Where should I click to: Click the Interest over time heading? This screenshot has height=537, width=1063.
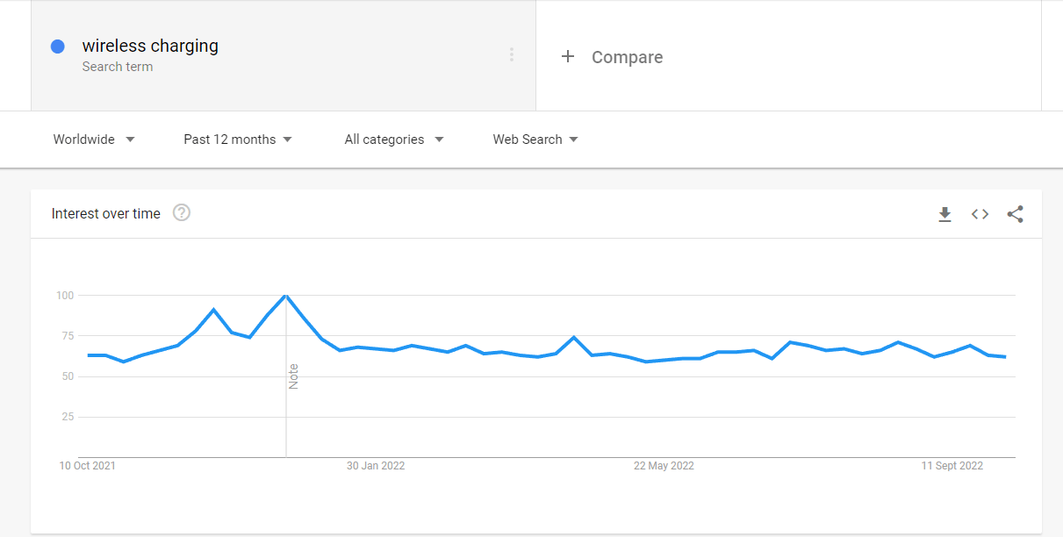pos(106,213)
